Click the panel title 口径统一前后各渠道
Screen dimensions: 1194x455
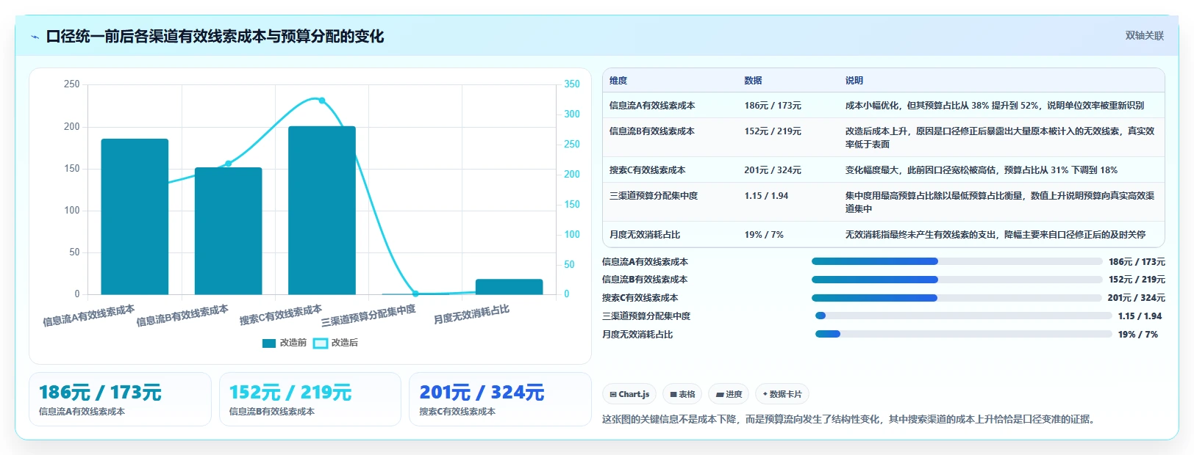215,37
